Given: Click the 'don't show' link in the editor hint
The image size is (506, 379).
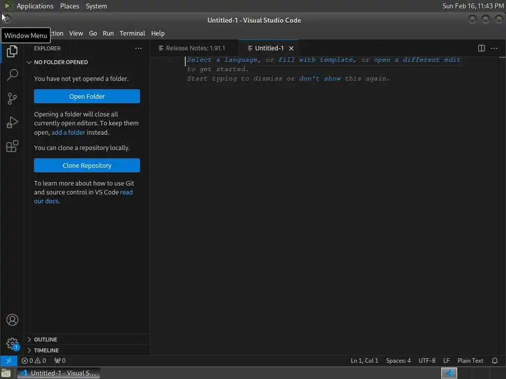Looking at the screenshot, I should pos(320,78).
